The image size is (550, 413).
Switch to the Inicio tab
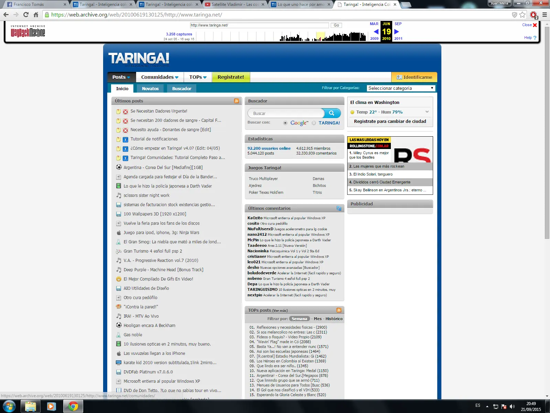tap(122, 88)
